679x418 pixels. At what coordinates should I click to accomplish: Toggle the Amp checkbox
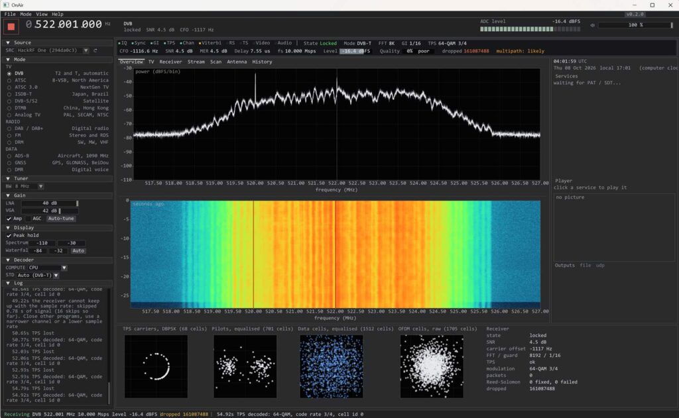[x=9, y=219]
